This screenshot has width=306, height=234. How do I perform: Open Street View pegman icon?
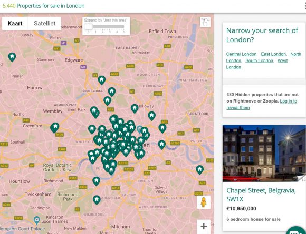click(x=204, y=202)
